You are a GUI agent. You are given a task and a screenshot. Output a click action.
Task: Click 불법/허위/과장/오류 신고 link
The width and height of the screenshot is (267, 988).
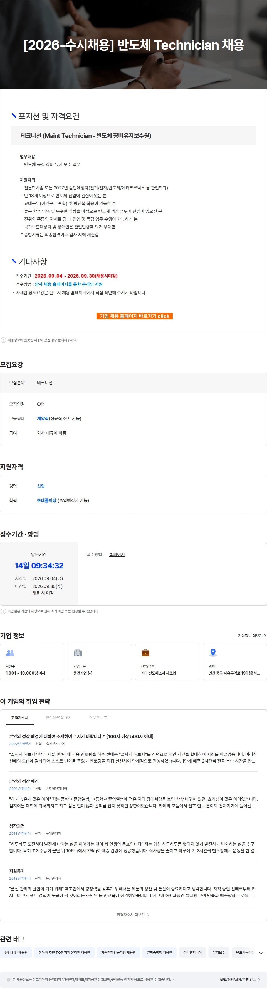click(238, 980)
